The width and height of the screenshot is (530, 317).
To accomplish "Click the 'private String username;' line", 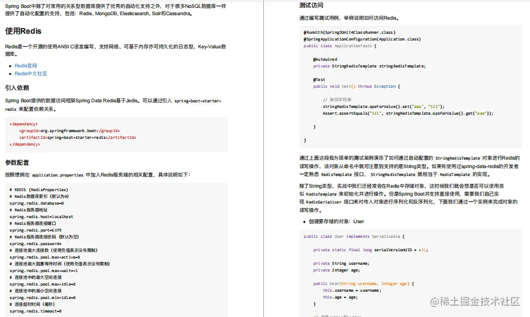I will (342, 263).
